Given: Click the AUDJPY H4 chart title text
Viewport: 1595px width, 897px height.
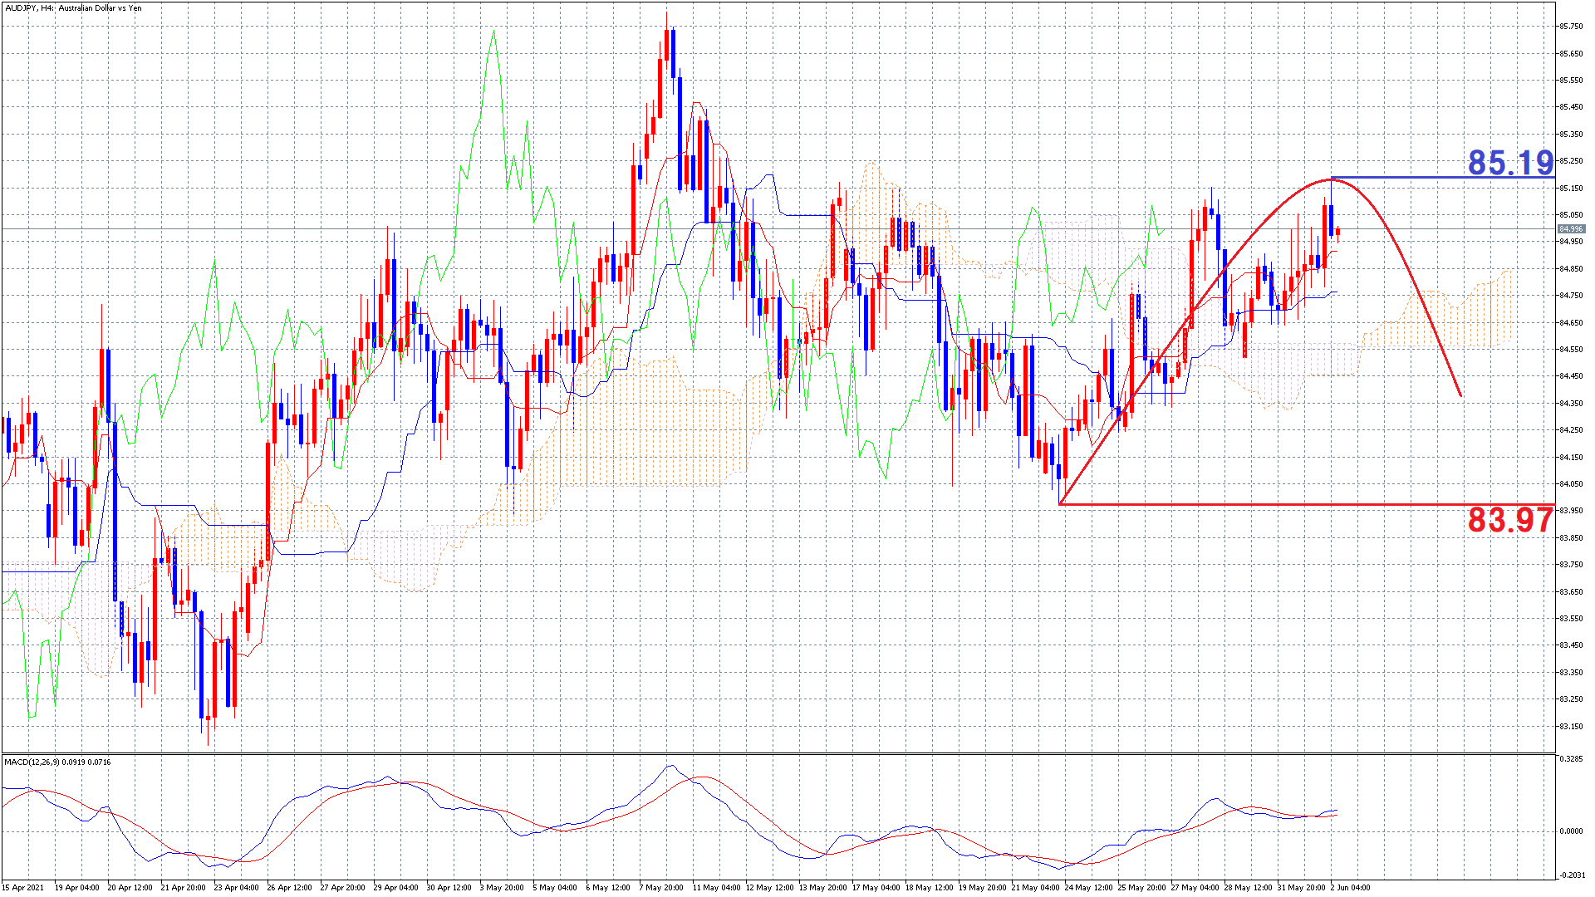Looking at the screenshot, I should point(73,8).
